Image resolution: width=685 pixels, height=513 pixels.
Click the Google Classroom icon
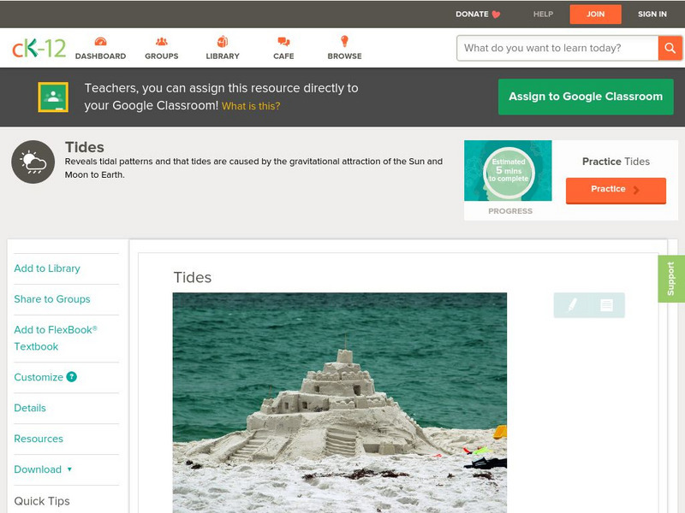53,97
